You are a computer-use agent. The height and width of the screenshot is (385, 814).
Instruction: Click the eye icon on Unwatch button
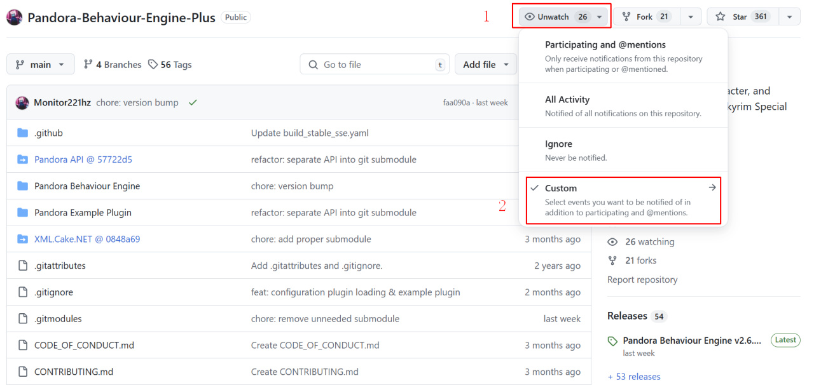(x=529, y=17)
